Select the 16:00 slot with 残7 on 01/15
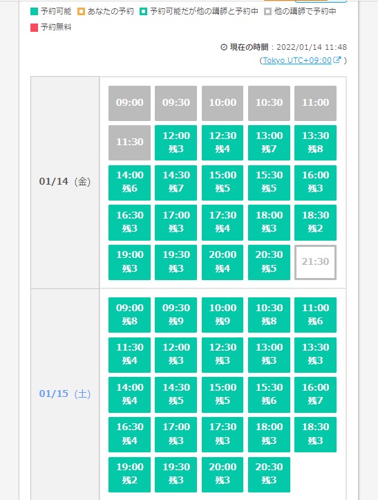378x500 pixels. click(315, 394)
